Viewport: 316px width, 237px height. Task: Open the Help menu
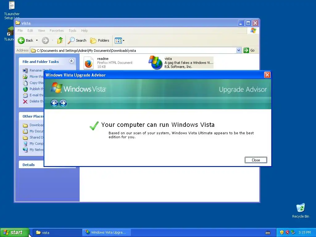click(x=85, y=31)
